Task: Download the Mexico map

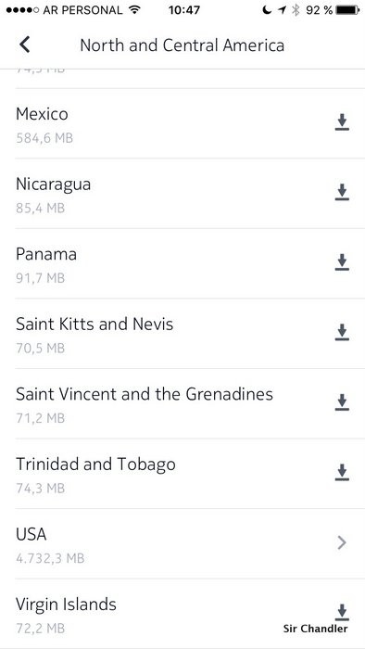Action: 342,122
